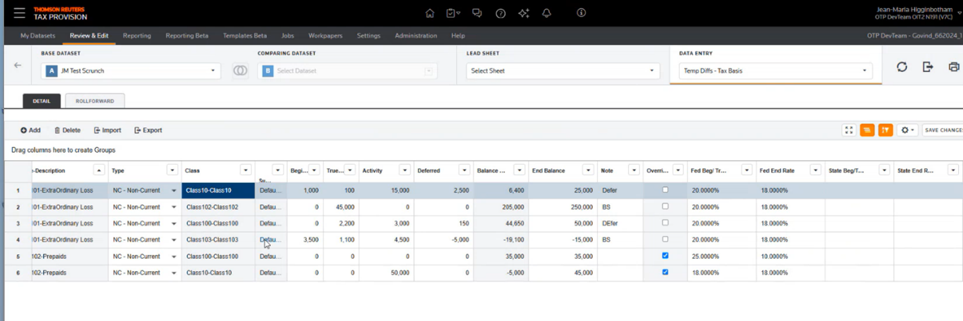Toggle full screen grid view
Screen dimensions: 963x321
(x=849, y=130)
